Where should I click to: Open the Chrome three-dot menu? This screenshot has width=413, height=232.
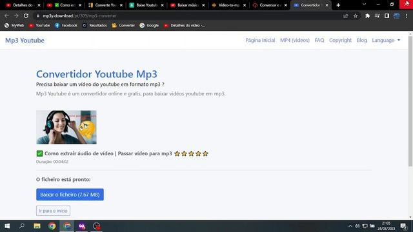[x=407, y=15]
